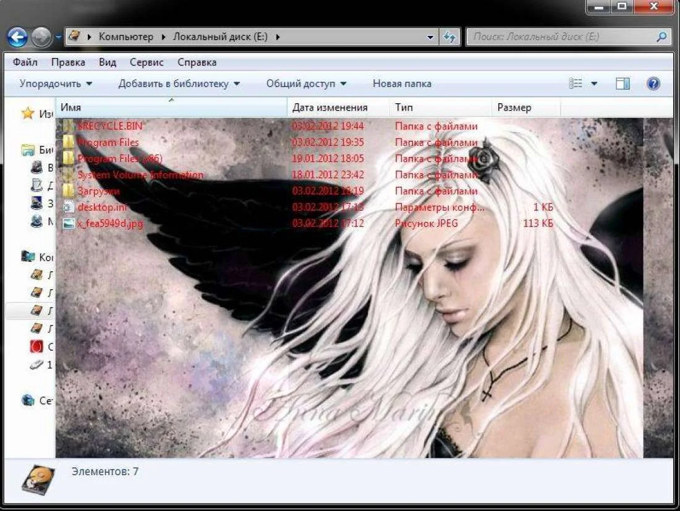This screenshot has width=680, height=511.
Task: Click the 1 КБ size cell
Action: [543, 207]
